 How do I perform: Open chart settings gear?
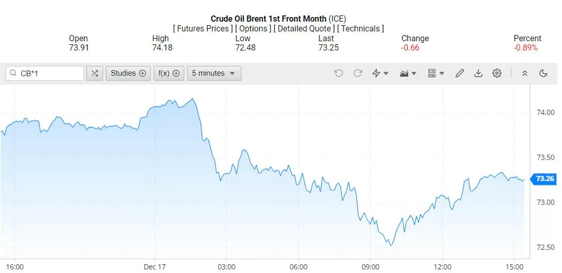point(497,73)
